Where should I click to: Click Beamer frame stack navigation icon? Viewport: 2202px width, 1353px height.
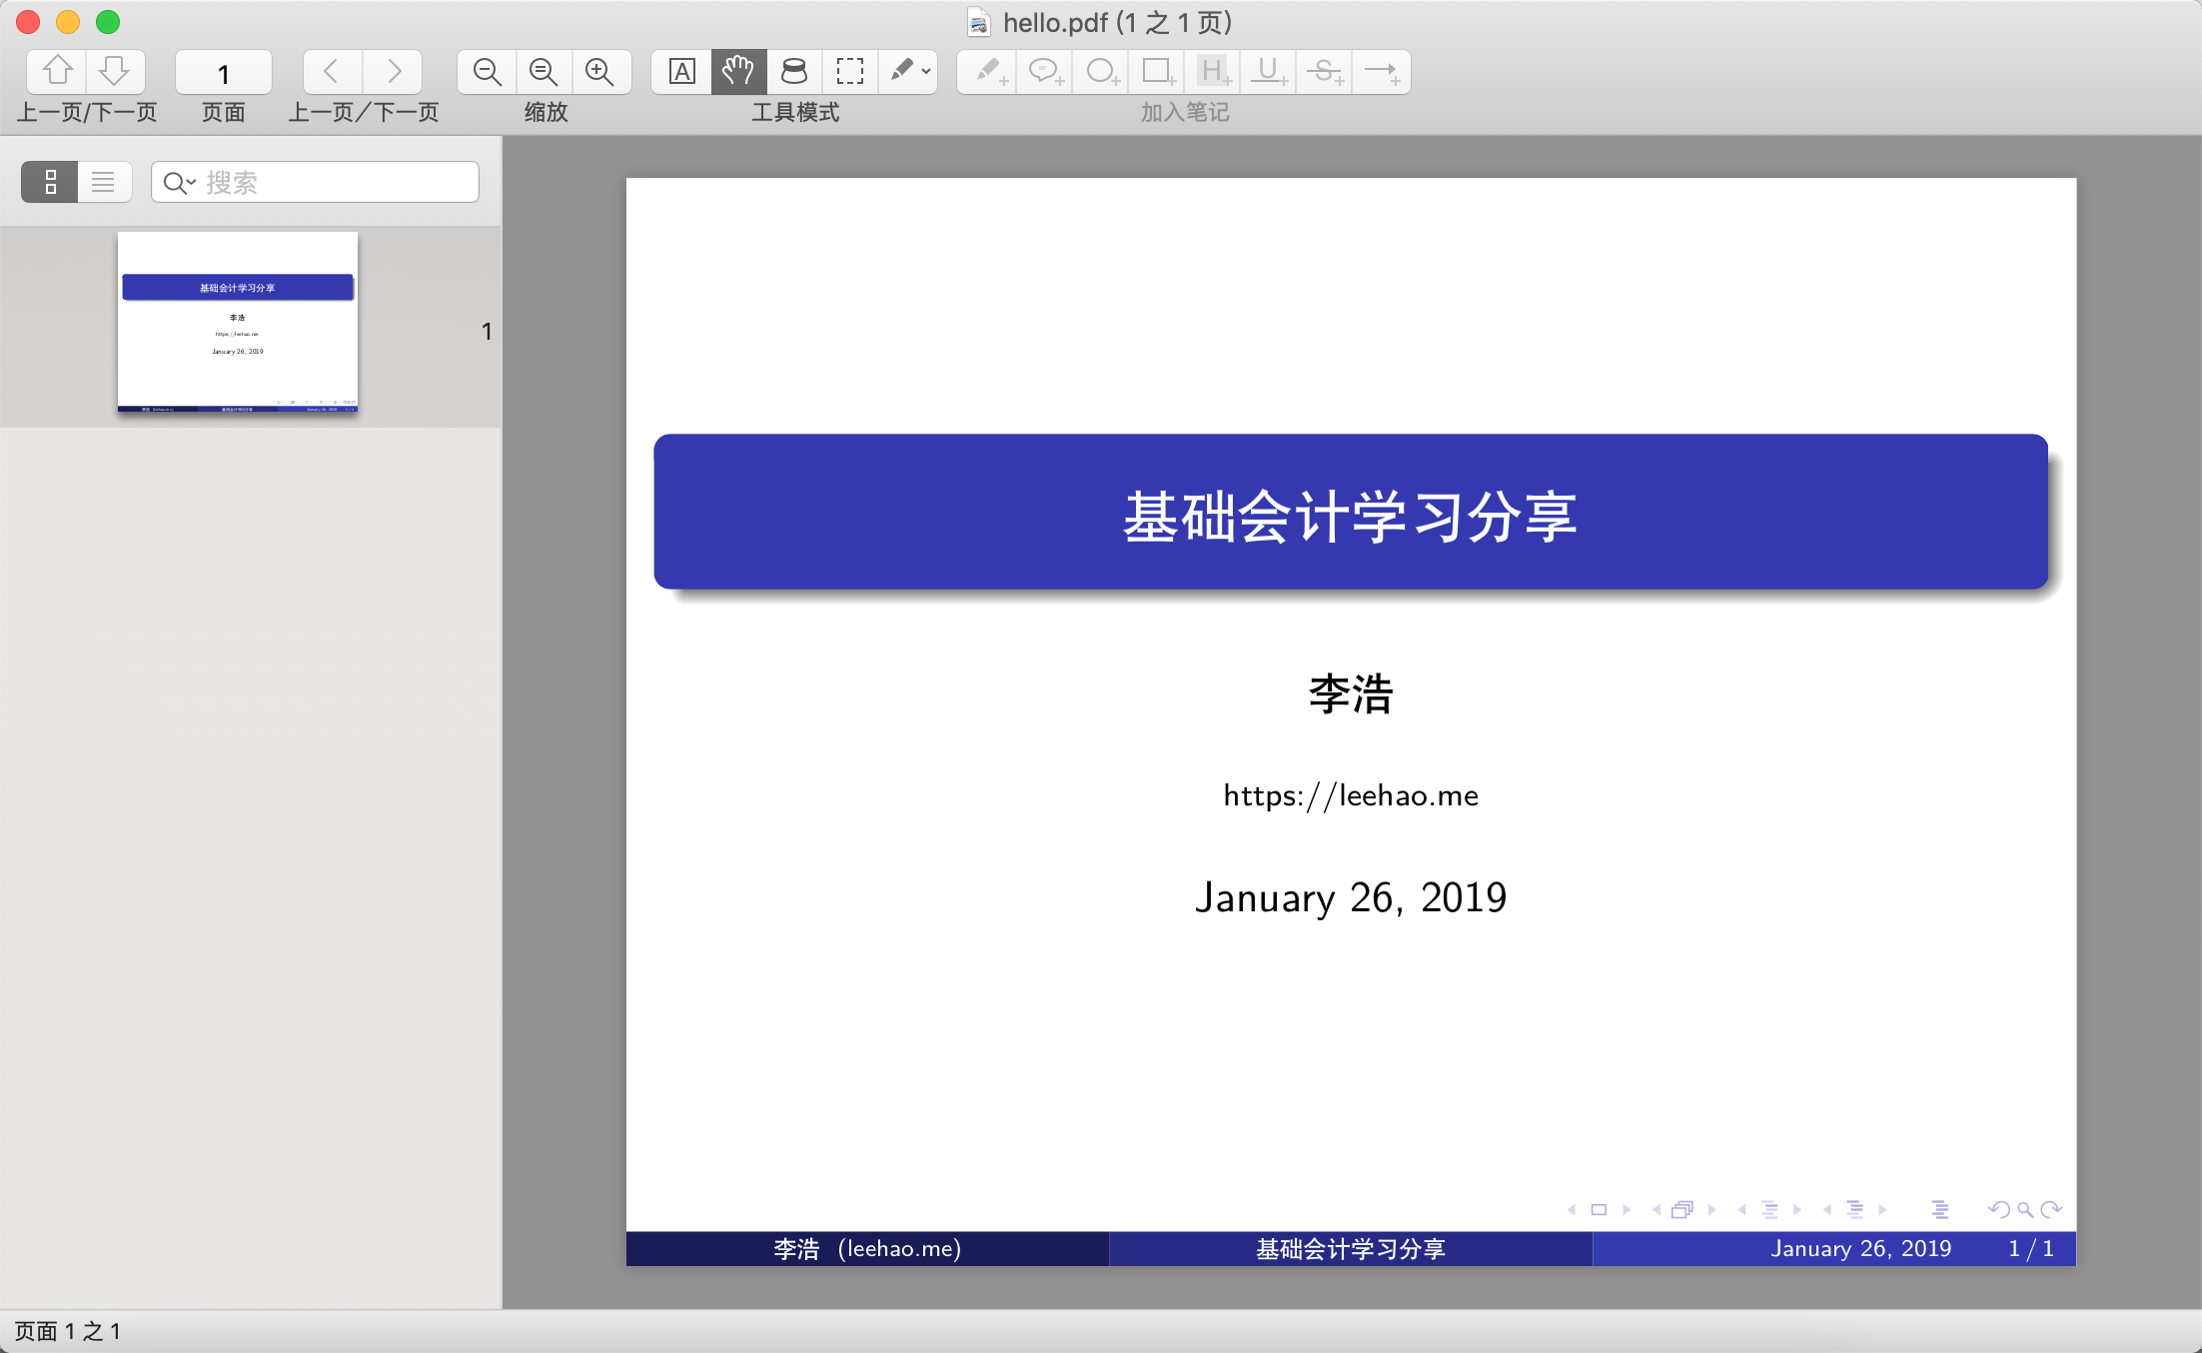point(1682,1209)
